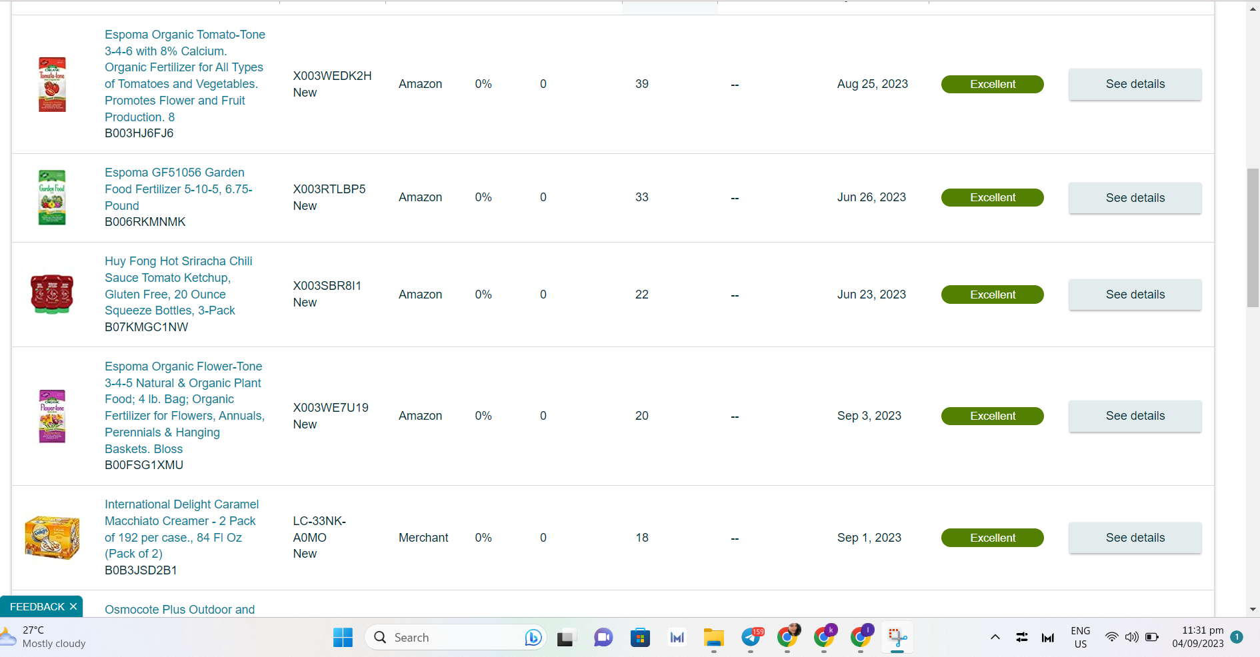See details for Huy Fong Sriracha row
Viewport: 1260px width, 657px height.
point(1135,295)
